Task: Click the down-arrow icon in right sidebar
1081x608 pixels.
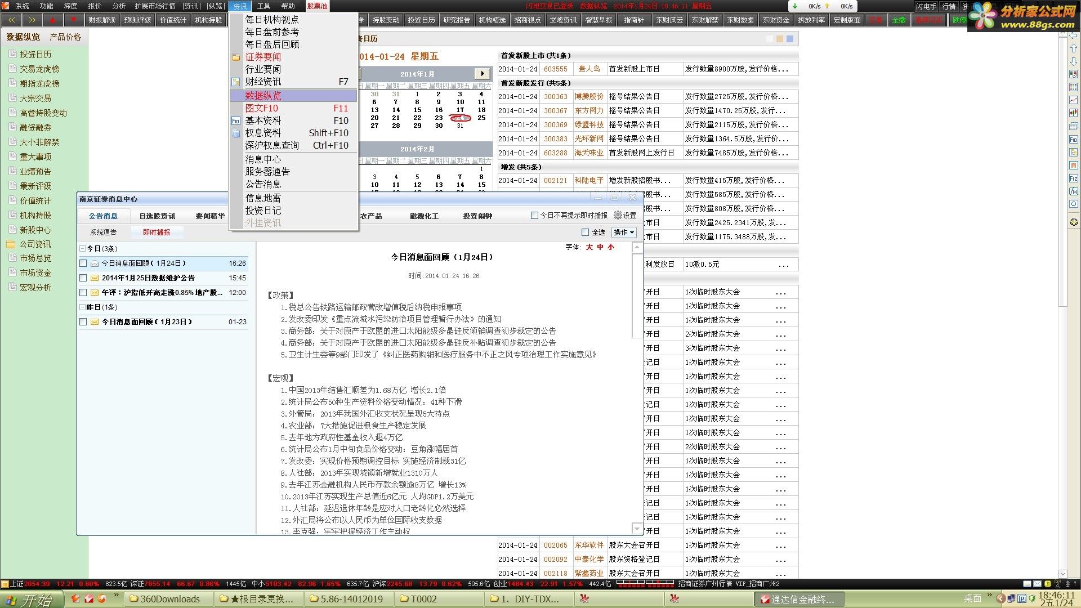Action: (x=1074, y=61)
